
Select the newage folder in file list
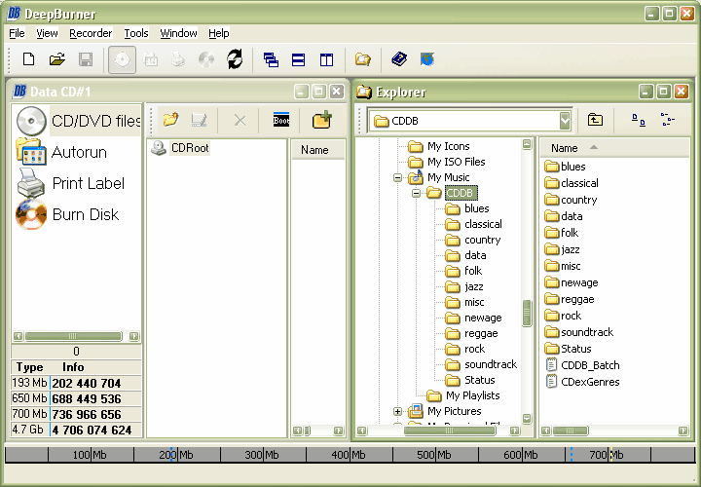[579, 282]
